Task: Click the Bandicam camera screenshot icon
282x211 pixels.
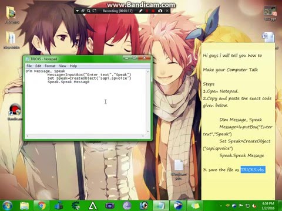Action: [160, 11]
